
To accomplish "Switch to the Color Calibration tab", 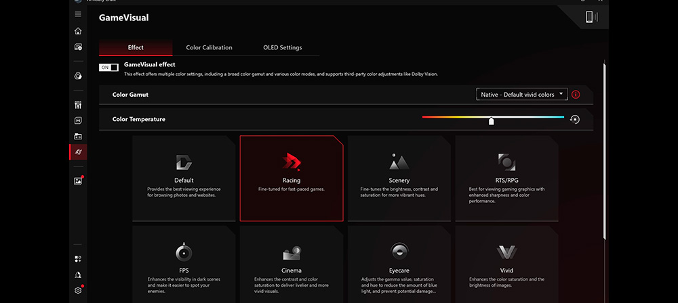I will tap(210, 47).
